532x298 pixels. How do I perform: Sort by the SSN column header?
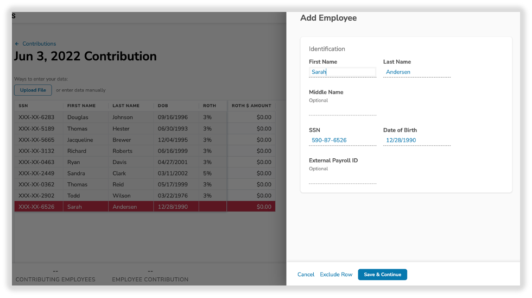pyautogui.click(x=23, y=105)
